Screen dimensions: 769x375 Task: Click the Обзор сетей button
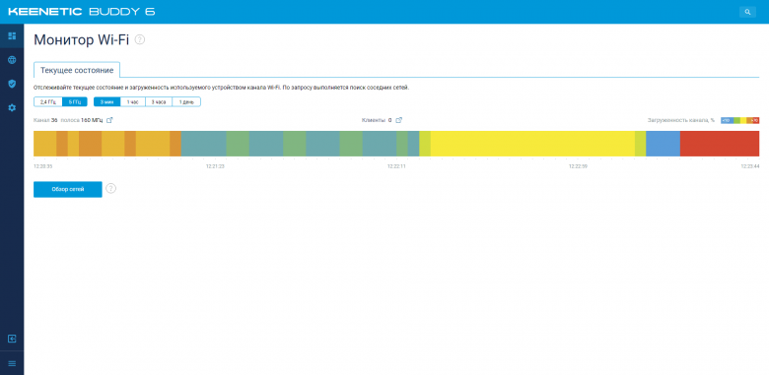coord(68,189)
